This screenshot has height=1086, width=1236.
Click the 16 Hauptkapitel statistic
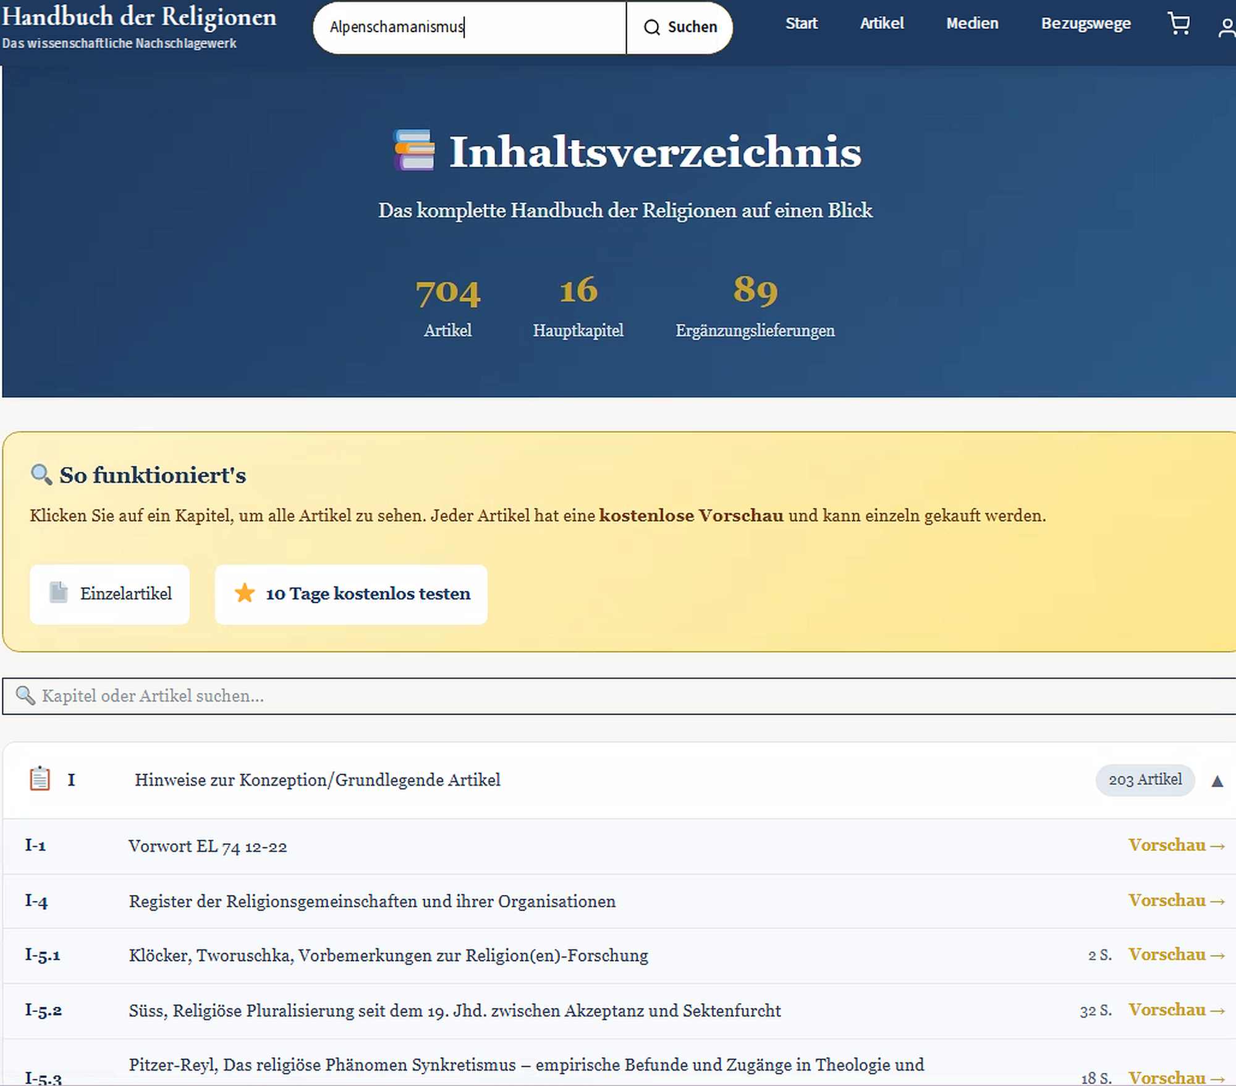tap(578, 307)
